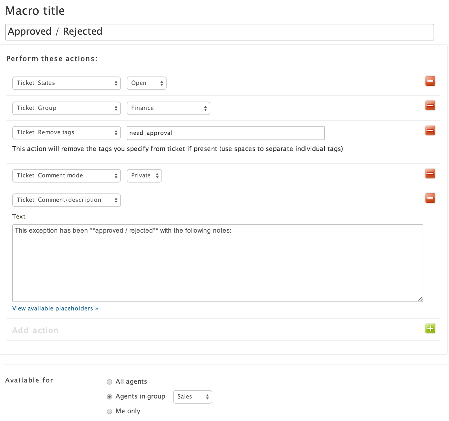Click the need_approval tags input field
Image resolution: width=449 pixels, height=421 pixels.
tap(225, 133)
